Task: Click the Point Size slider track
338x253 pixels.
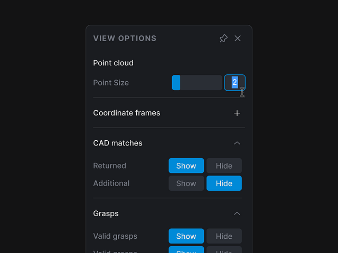Action: pos(201,83)
